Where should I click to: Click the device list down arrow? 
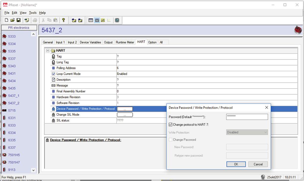click(x=33, y=170)
